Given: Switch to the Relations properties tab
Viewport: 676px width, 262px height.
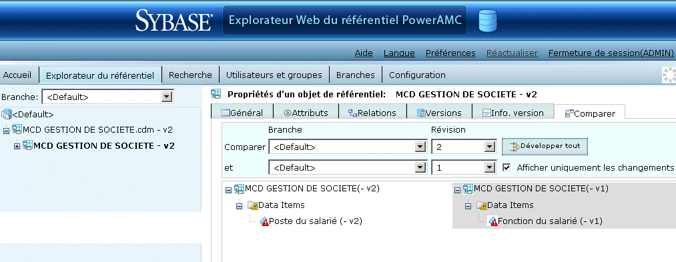Looking at the screenshot, I should coord(372,113).
